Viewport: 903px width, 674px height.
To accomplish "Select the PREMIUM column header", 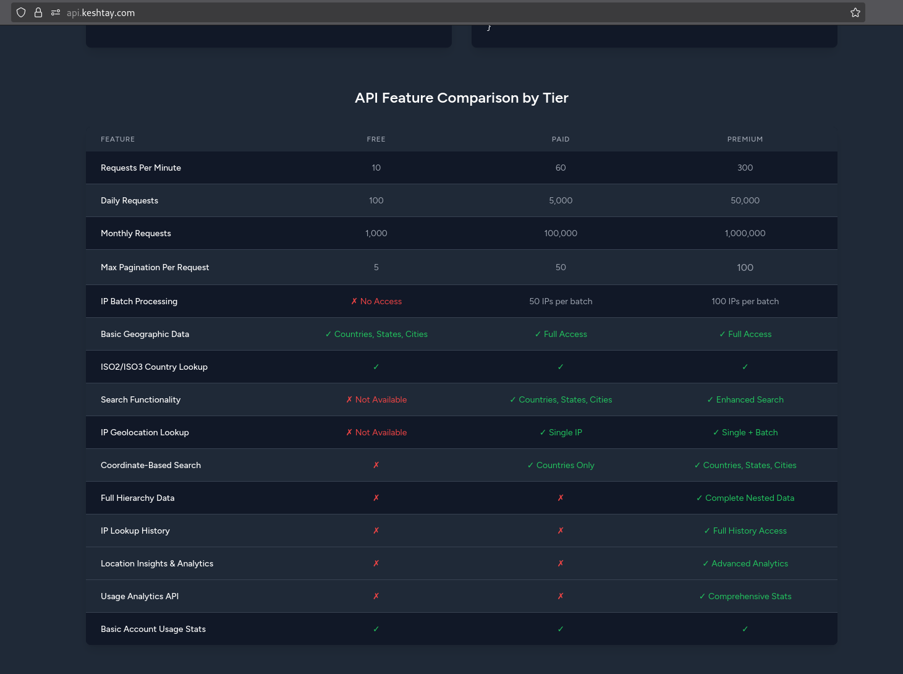I will (745, 139).
